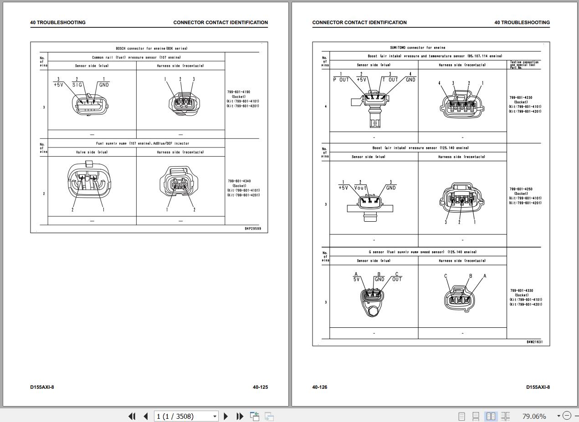The image size is (579, 422).
Task: Click the "P OUT" pin label
Action: [341, 80]
